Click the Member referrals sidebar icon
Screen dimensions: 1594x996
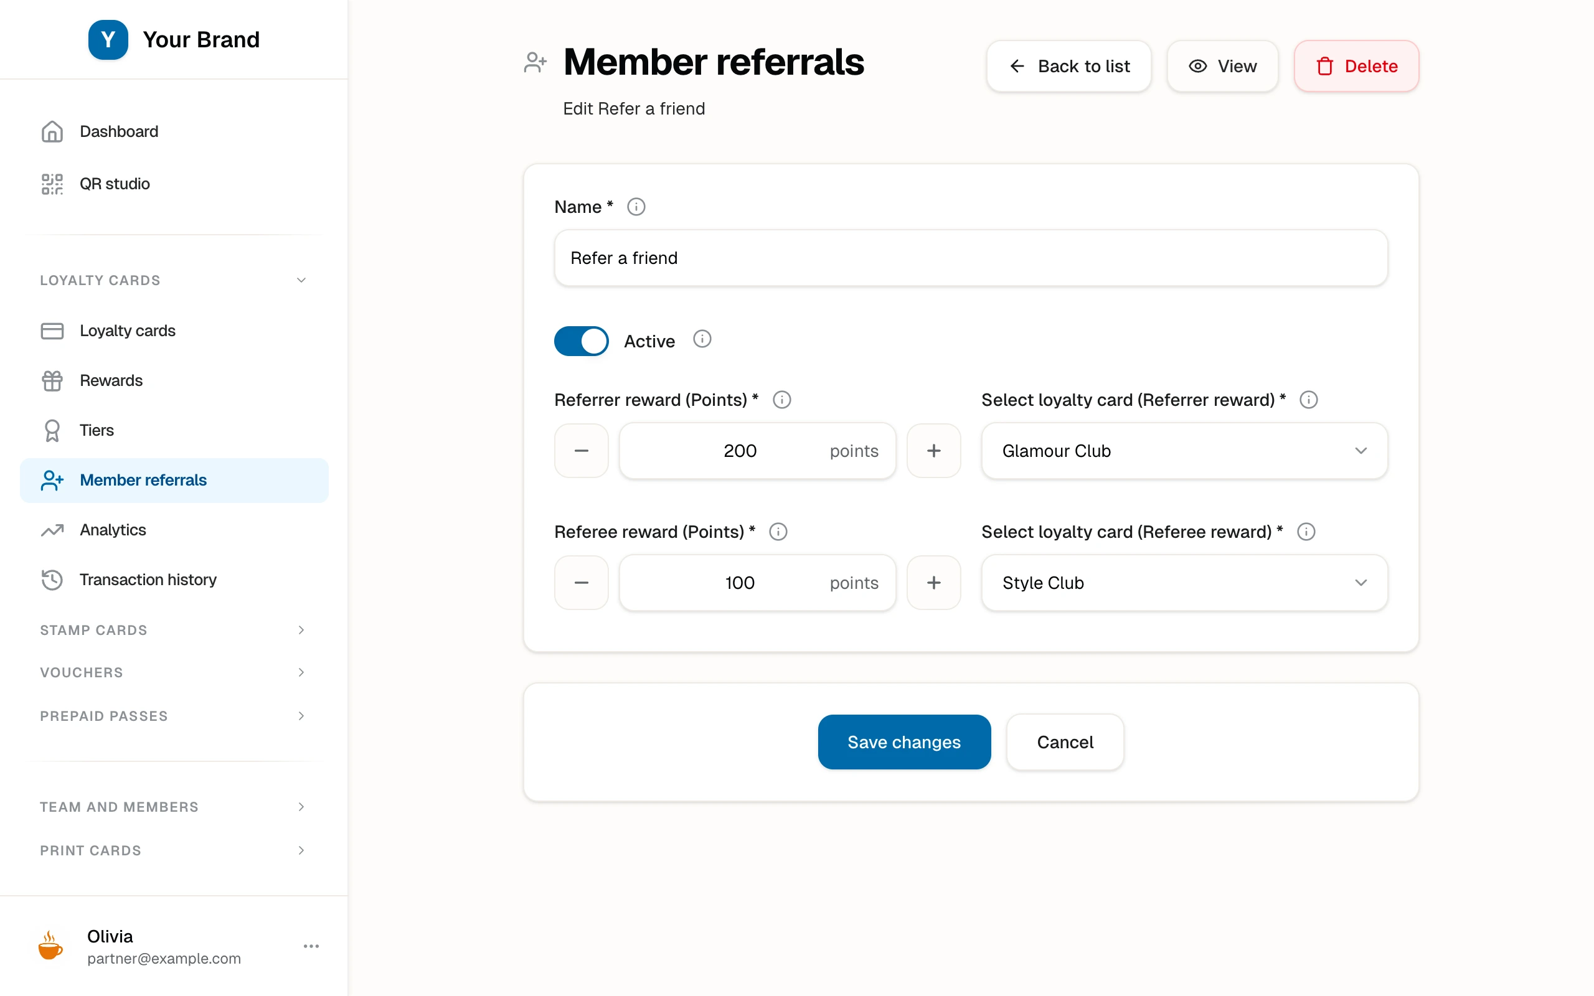coord(52,480)
